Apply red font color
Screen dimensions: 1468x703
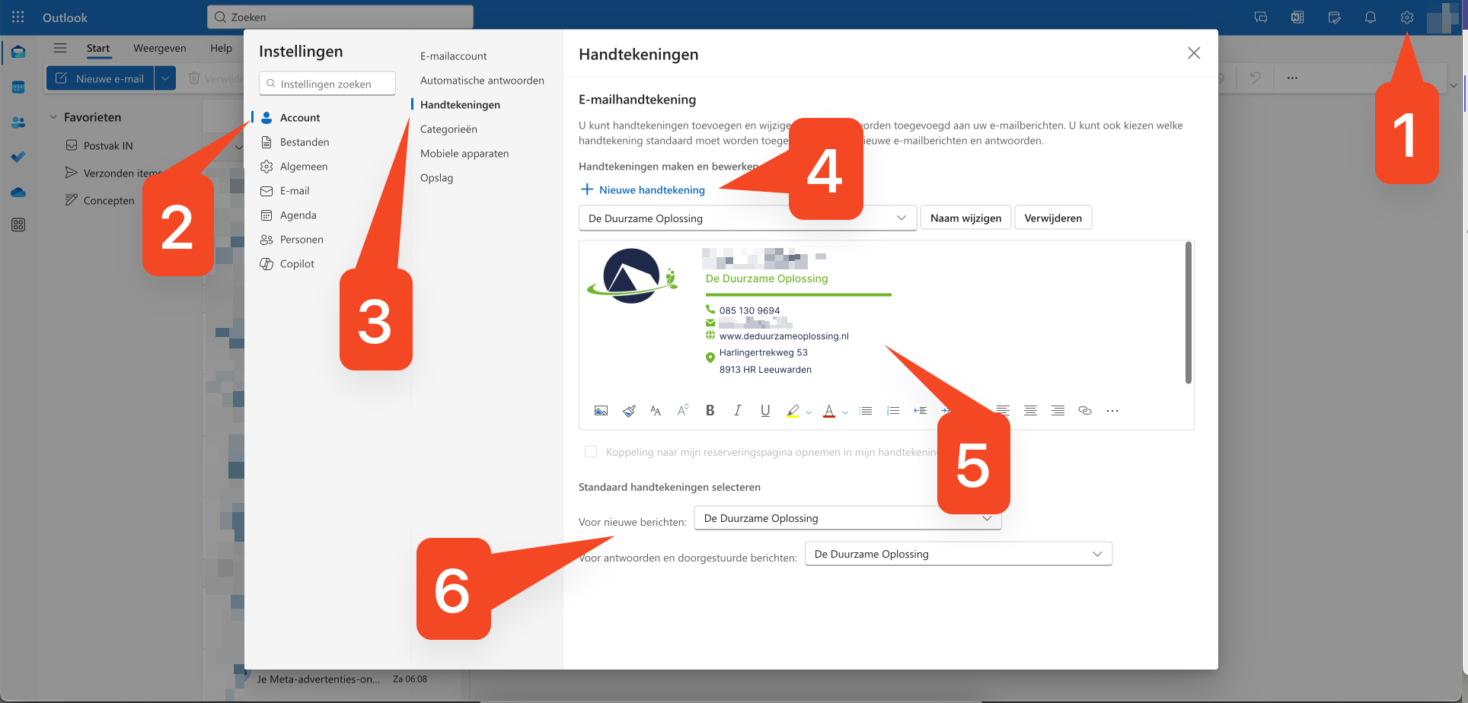pos(829,411)
